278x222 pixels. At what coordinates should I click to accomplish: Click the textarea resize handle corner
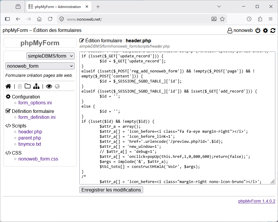(272, 182)
